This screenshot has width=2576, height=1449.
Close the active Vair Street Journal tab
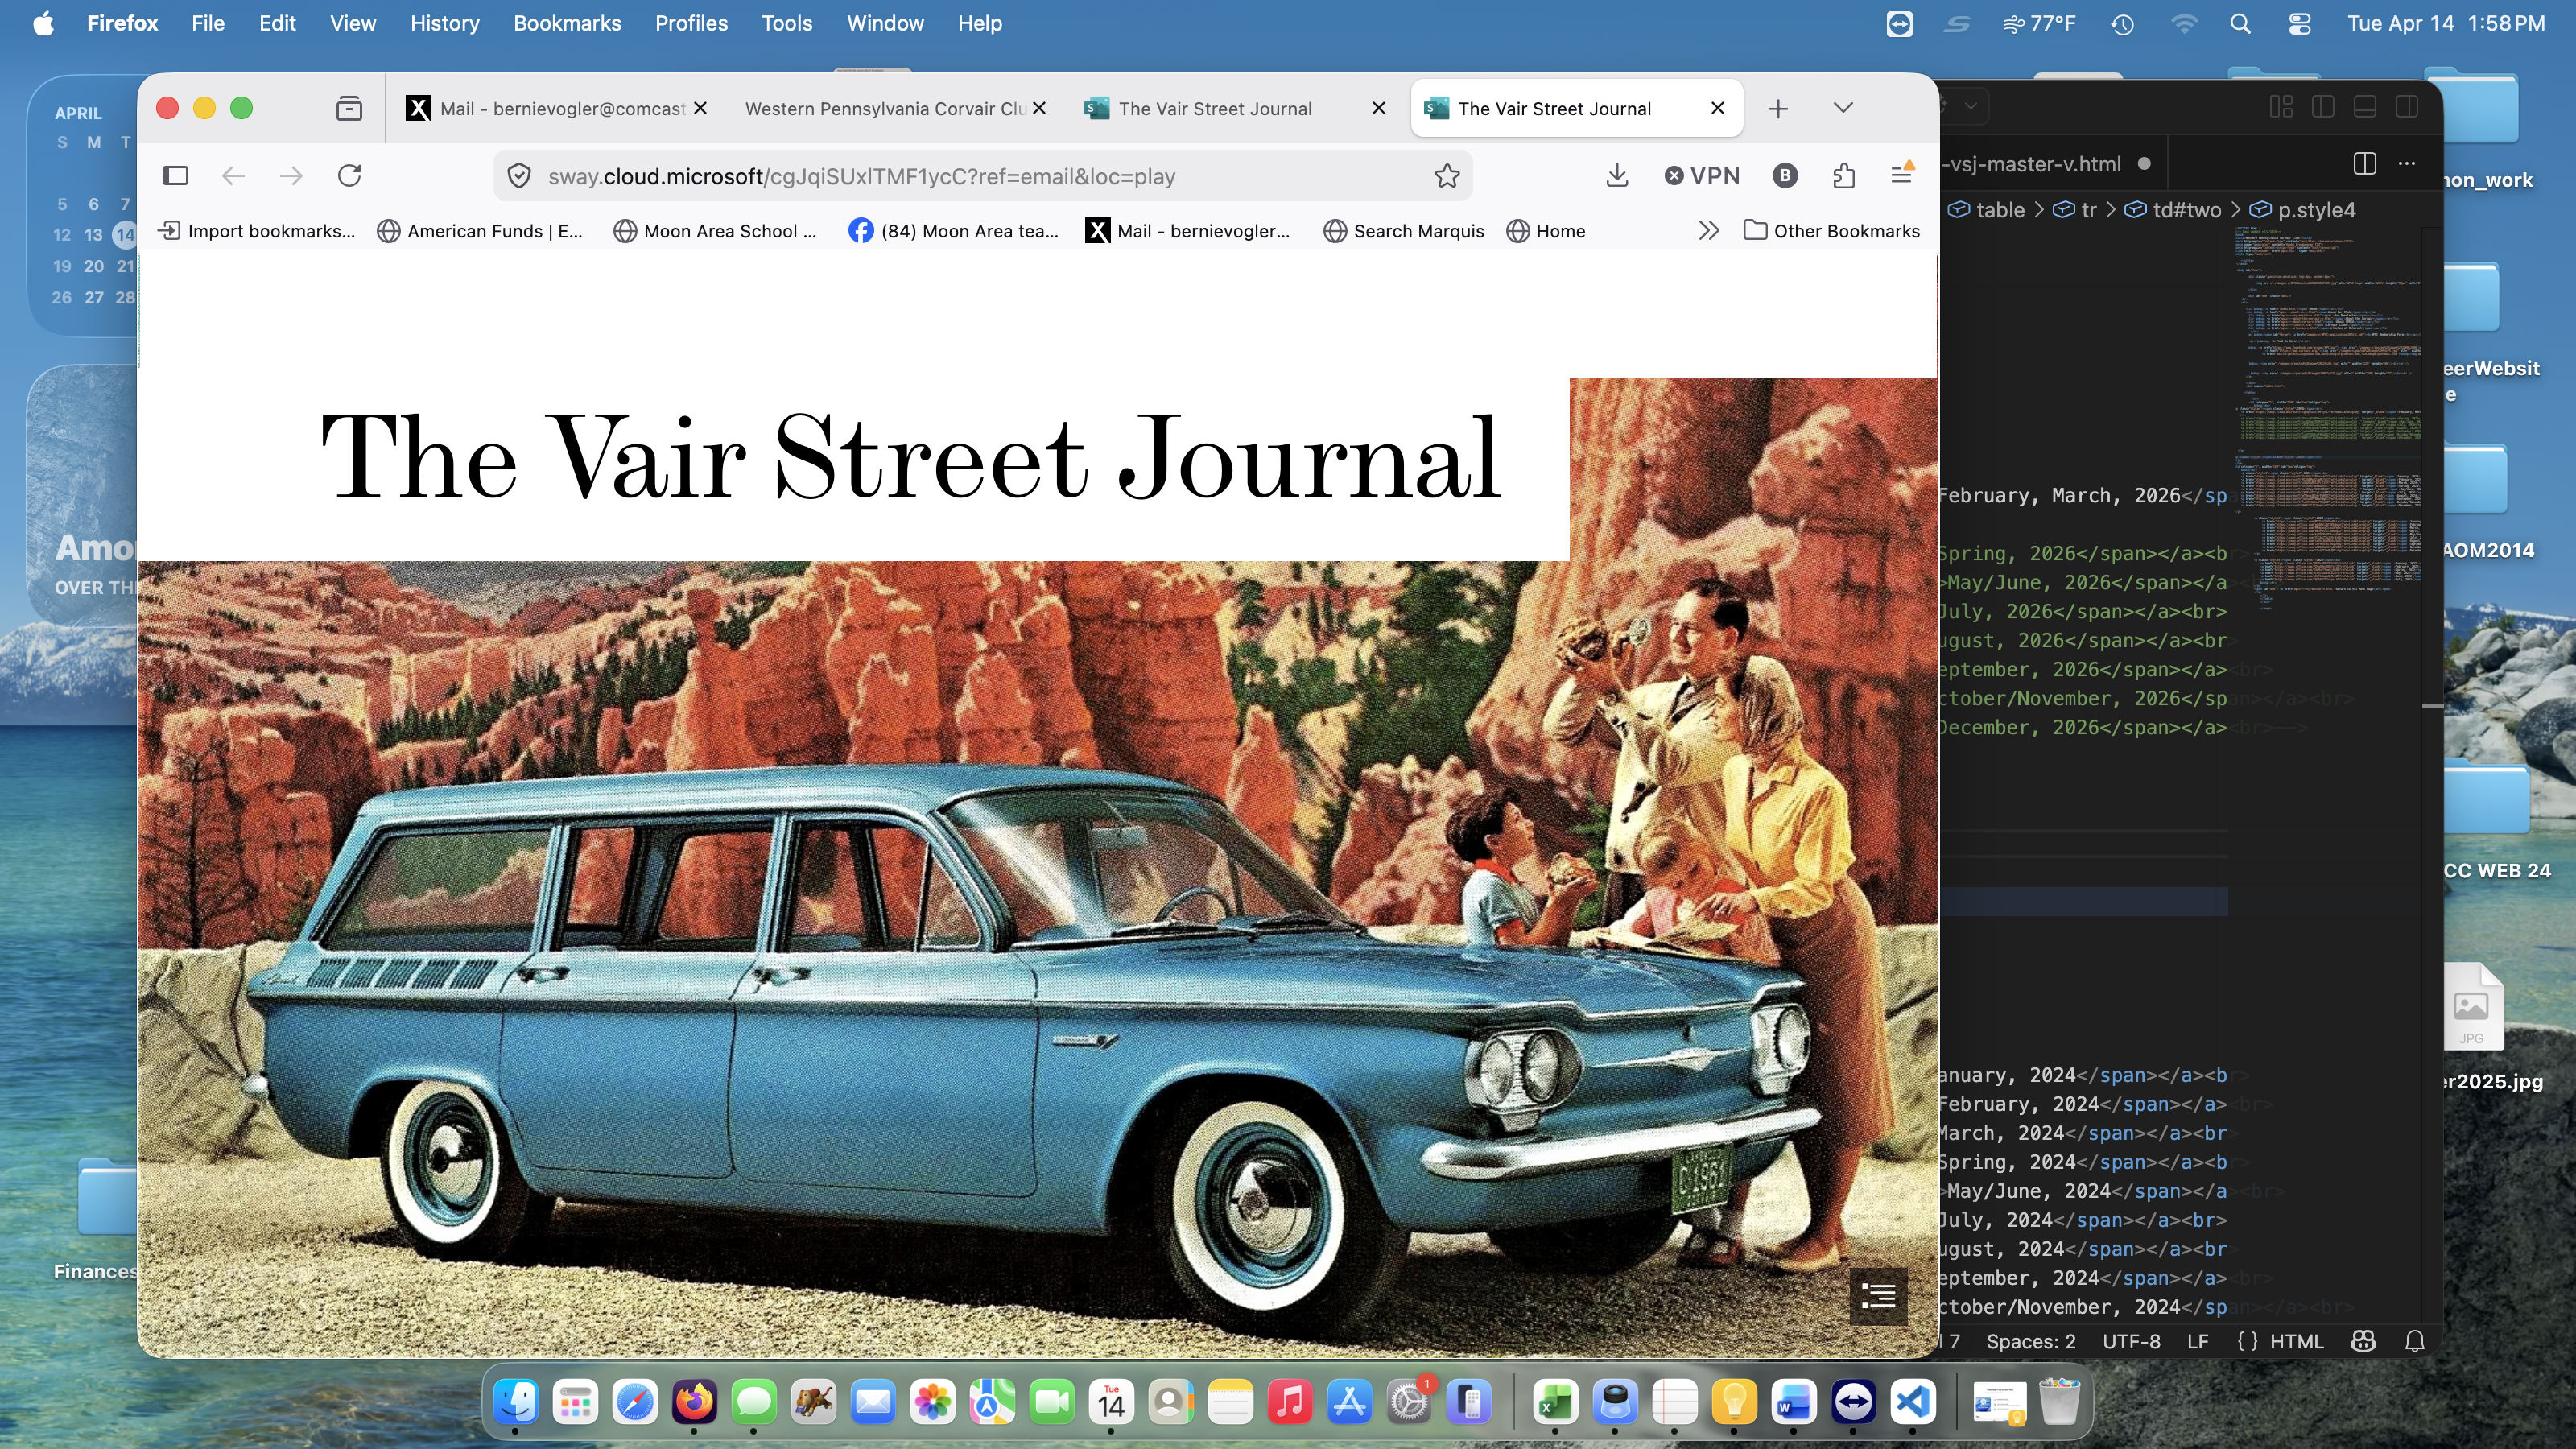1717,108
